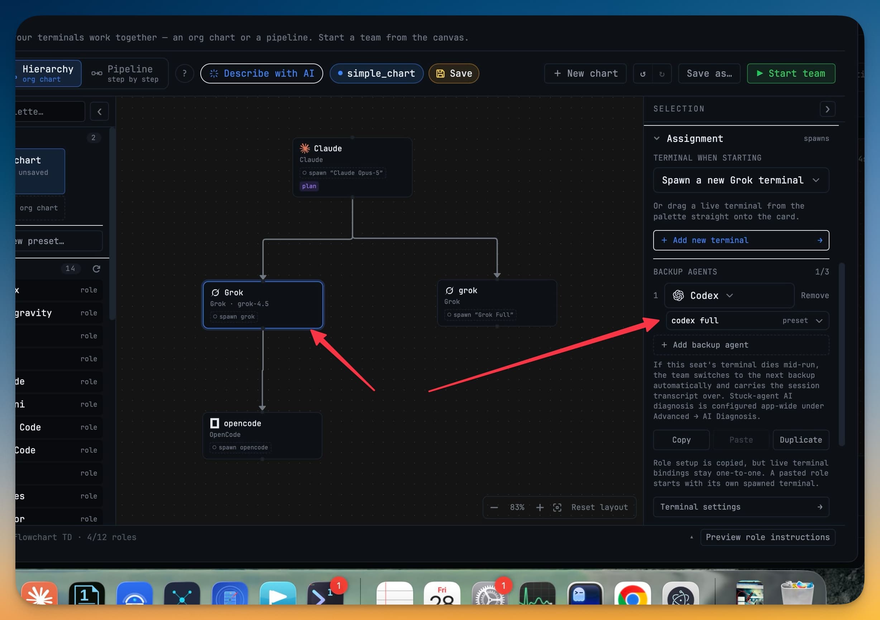Remove the Codex backup agent
Viewport: 880px width, 620px height.
tap(814, 295)
